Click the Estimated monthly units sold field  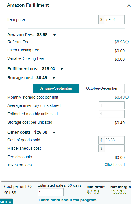111,114
